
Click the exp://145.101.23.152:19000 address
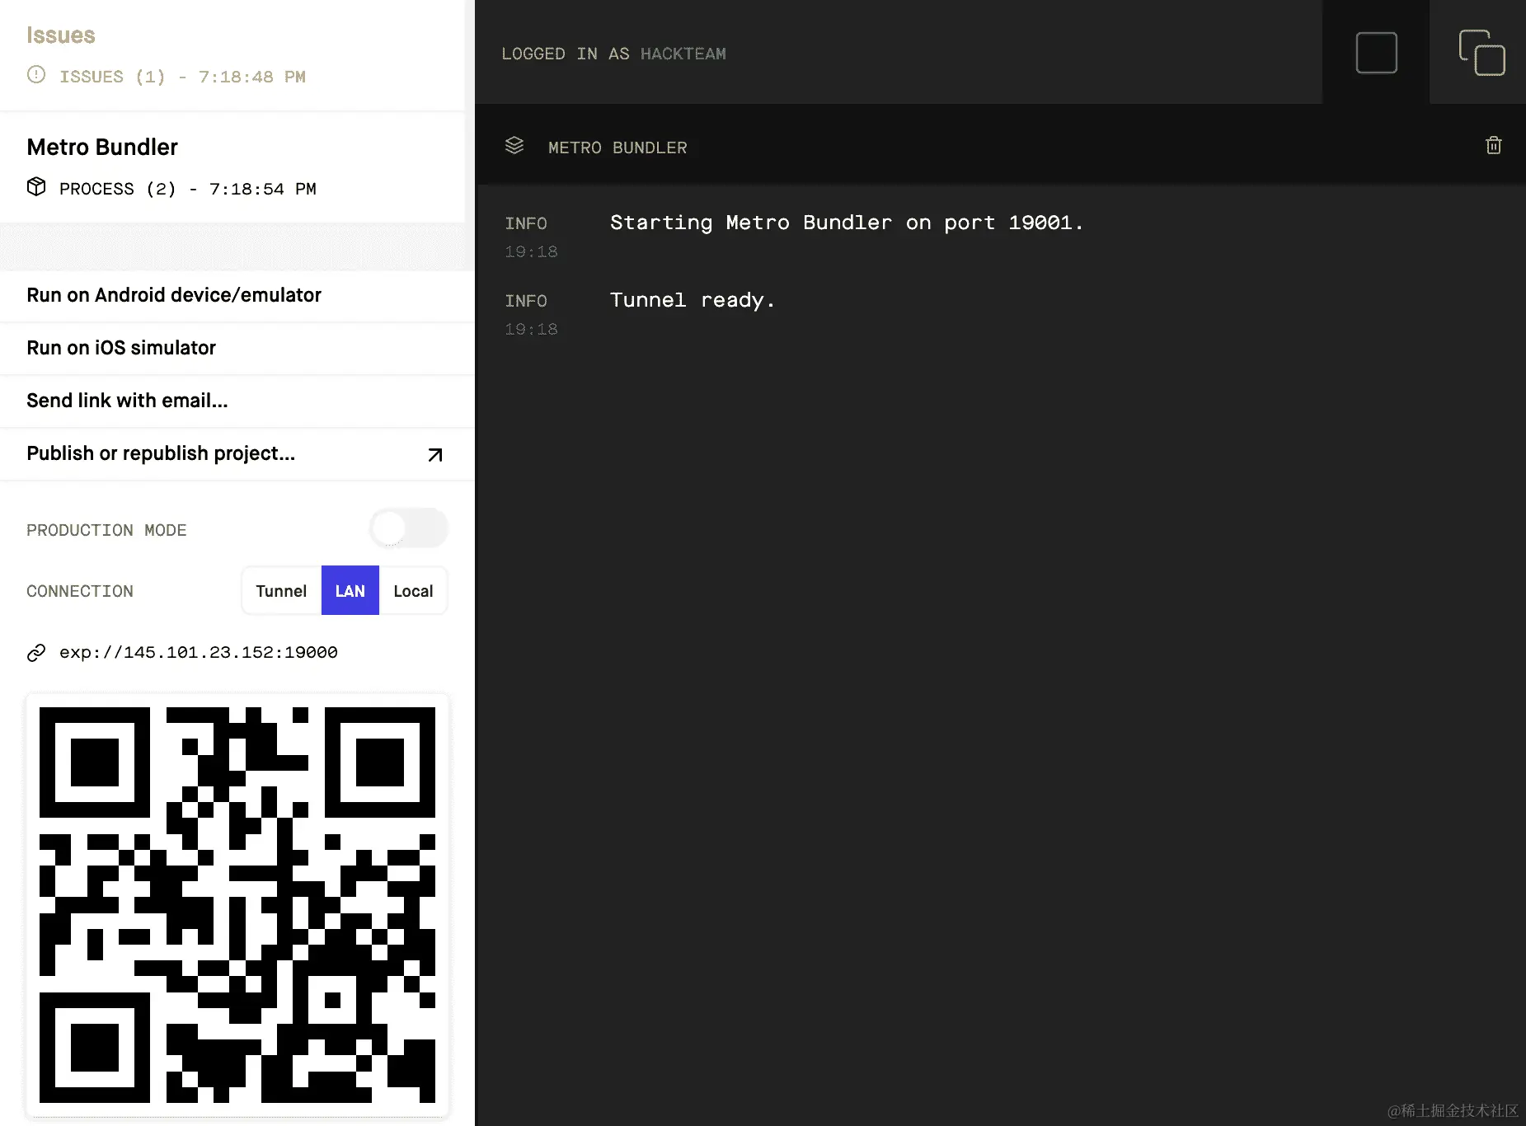[199, 653]
